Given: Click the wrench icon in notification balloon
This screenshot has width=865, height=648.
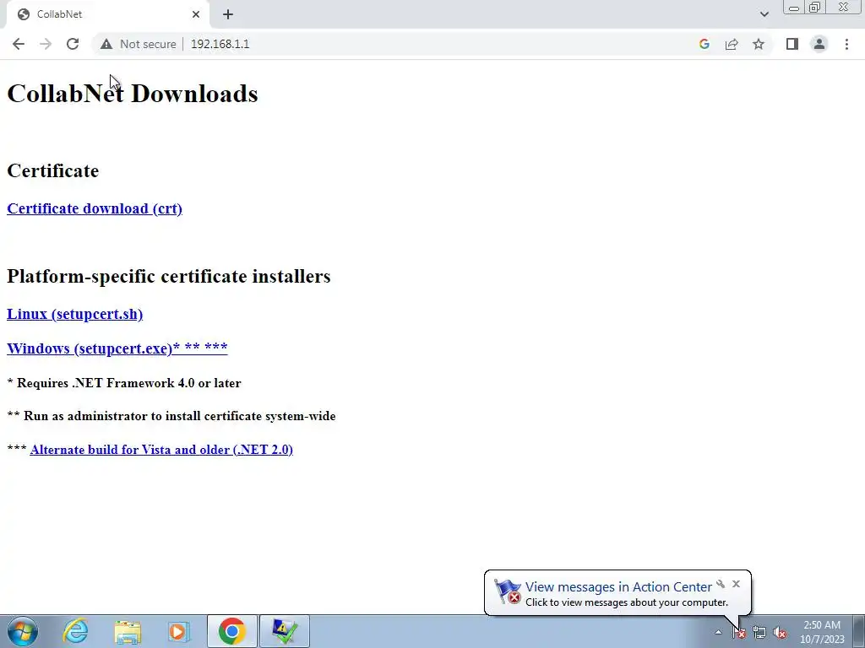Looking at the screenshot, I should pos(721,584).
